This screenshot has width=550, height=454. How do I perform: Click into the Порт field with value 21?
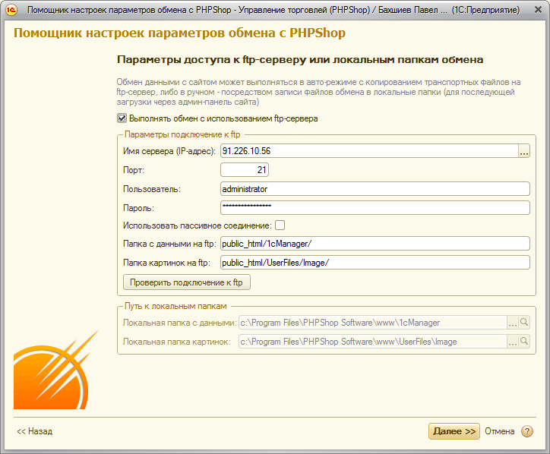tap(245, 170)
